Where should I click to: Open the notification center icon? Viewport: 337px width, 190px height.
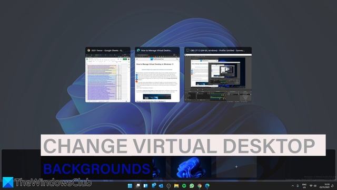coord(332,186)
